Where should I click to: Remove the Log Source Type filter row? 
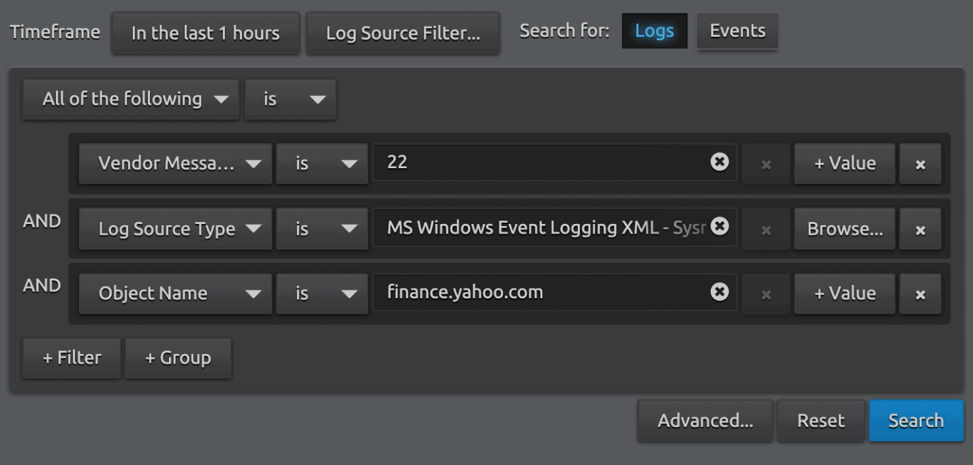(x=921, y=229)
